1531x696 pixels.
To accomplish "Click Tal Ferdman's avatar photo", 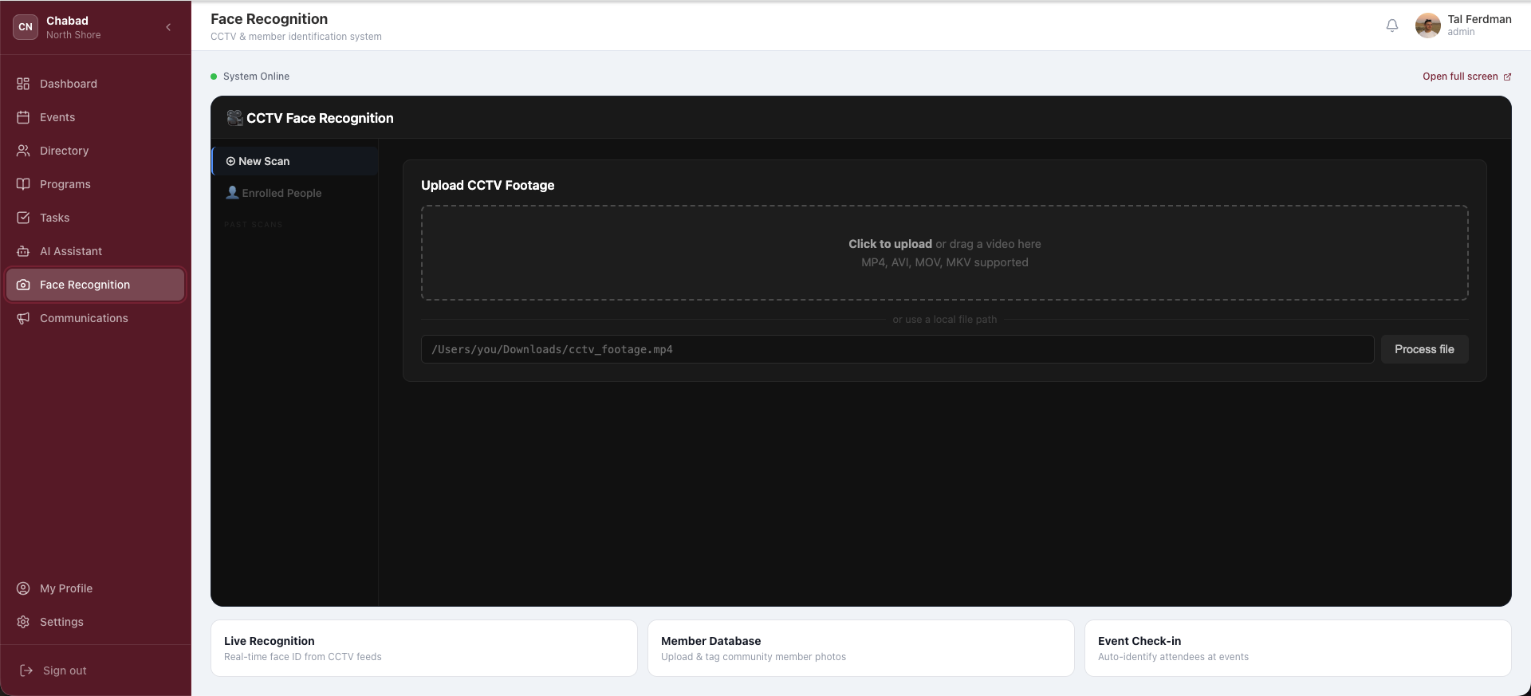I will coord(1427,26).
